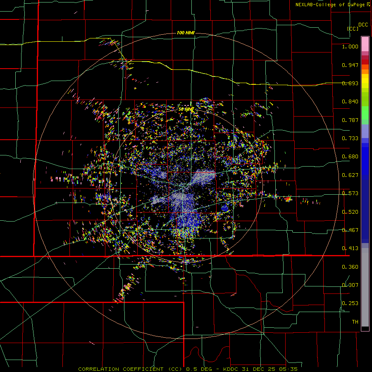372x372 pixels.
Task: Click the TH threshold label
Action: point(355,322)
